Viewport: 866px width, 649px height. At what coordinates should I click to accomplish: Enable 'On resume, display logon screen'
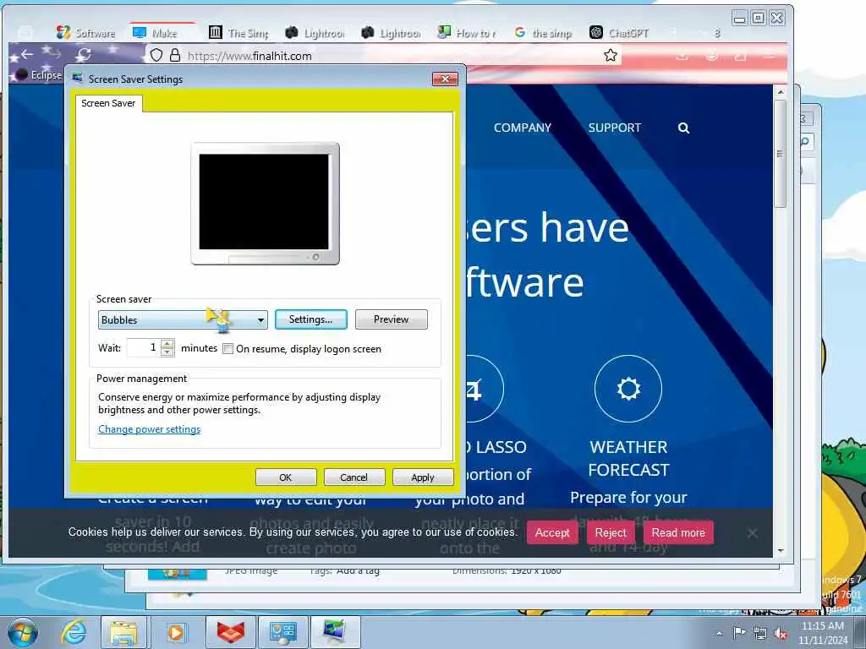[227, 349]
